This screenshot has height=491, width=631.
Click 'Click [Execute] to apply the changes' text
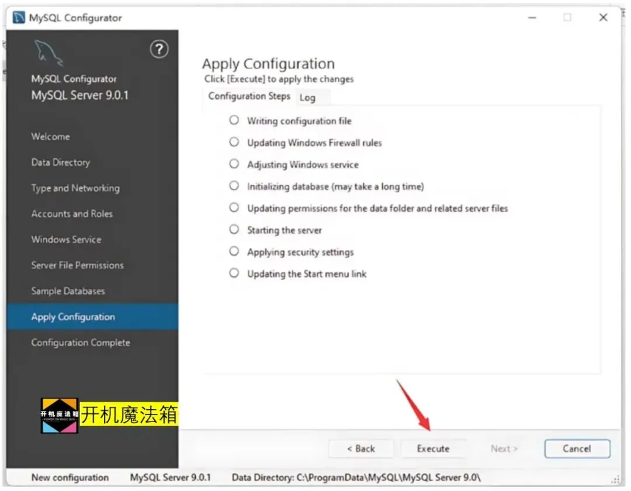click(x=279, y=79)
